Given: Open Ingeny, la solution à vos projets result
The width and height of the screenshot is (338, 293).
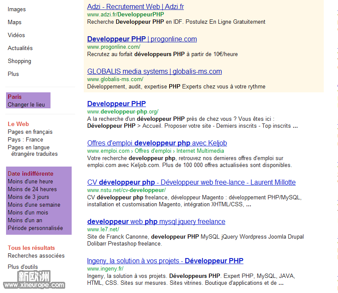Looking at the screenshot, I should tap(165, 261).
